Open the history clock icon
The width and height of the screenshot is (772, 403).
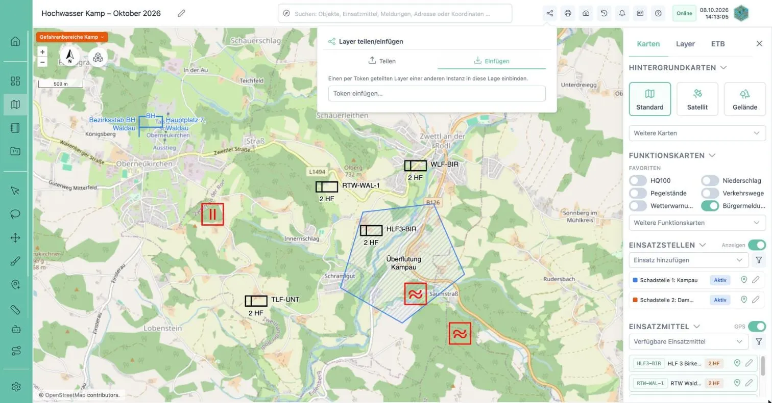604,14
